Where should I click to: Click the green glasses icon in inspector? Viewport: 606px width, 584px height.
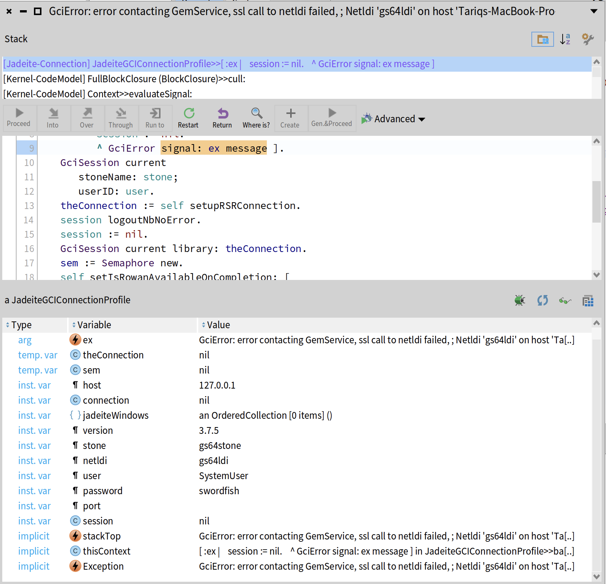[565, 300]
